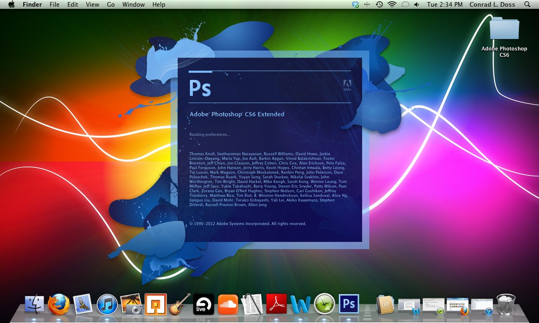Open the Help menu
Viewport: 539px width, 323px height.
(159, 5)
